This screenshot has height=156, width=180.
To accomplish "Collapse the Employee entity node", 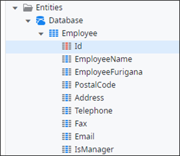I will click(x=41, y=34).
